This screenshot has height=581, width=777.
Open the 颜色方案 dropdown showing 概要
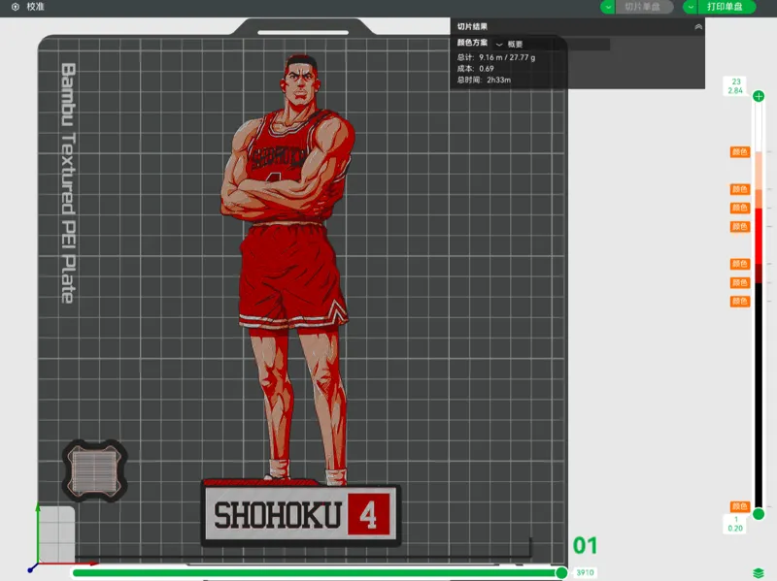(553, 44)
